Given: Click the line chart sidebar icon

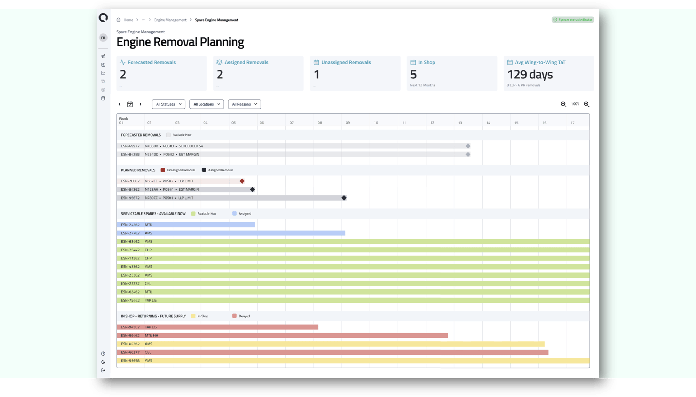Looking at the screenshot, I should 103,73.
